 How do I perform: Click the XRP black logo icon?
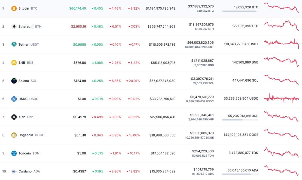pyautogui.click(x=14, y=117)
